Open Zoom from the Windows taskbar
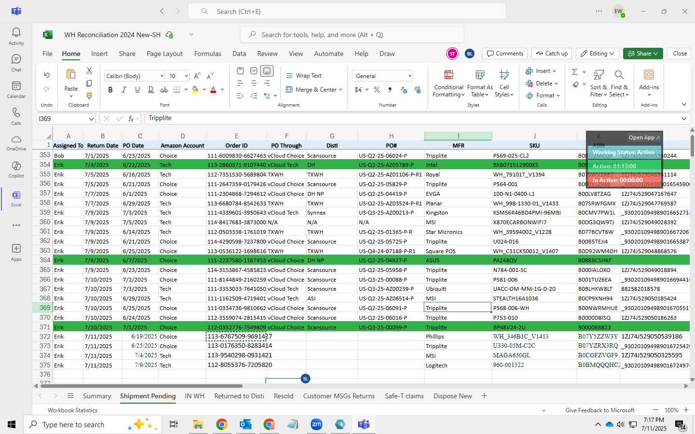 (x=317, y=424)
